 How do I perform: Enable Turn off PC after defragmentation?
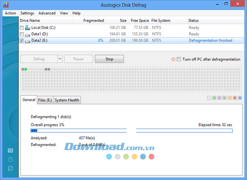(x=179, y=59)
